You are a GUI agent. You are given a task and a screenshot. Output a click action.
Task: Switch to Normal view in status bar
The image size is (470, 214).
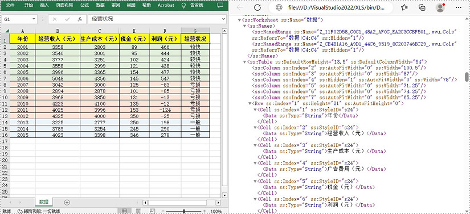[x=124, y=211]
